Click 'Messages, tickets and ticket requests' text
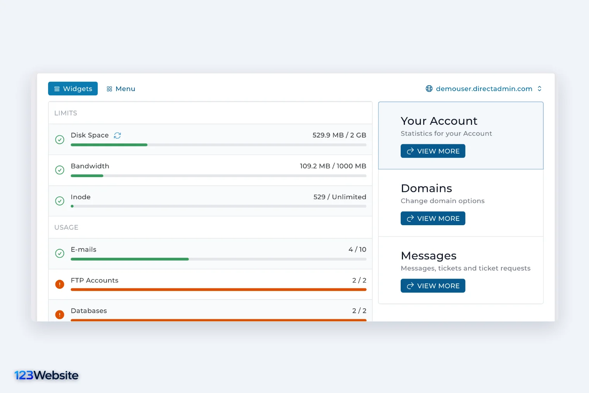 (465, 268)
